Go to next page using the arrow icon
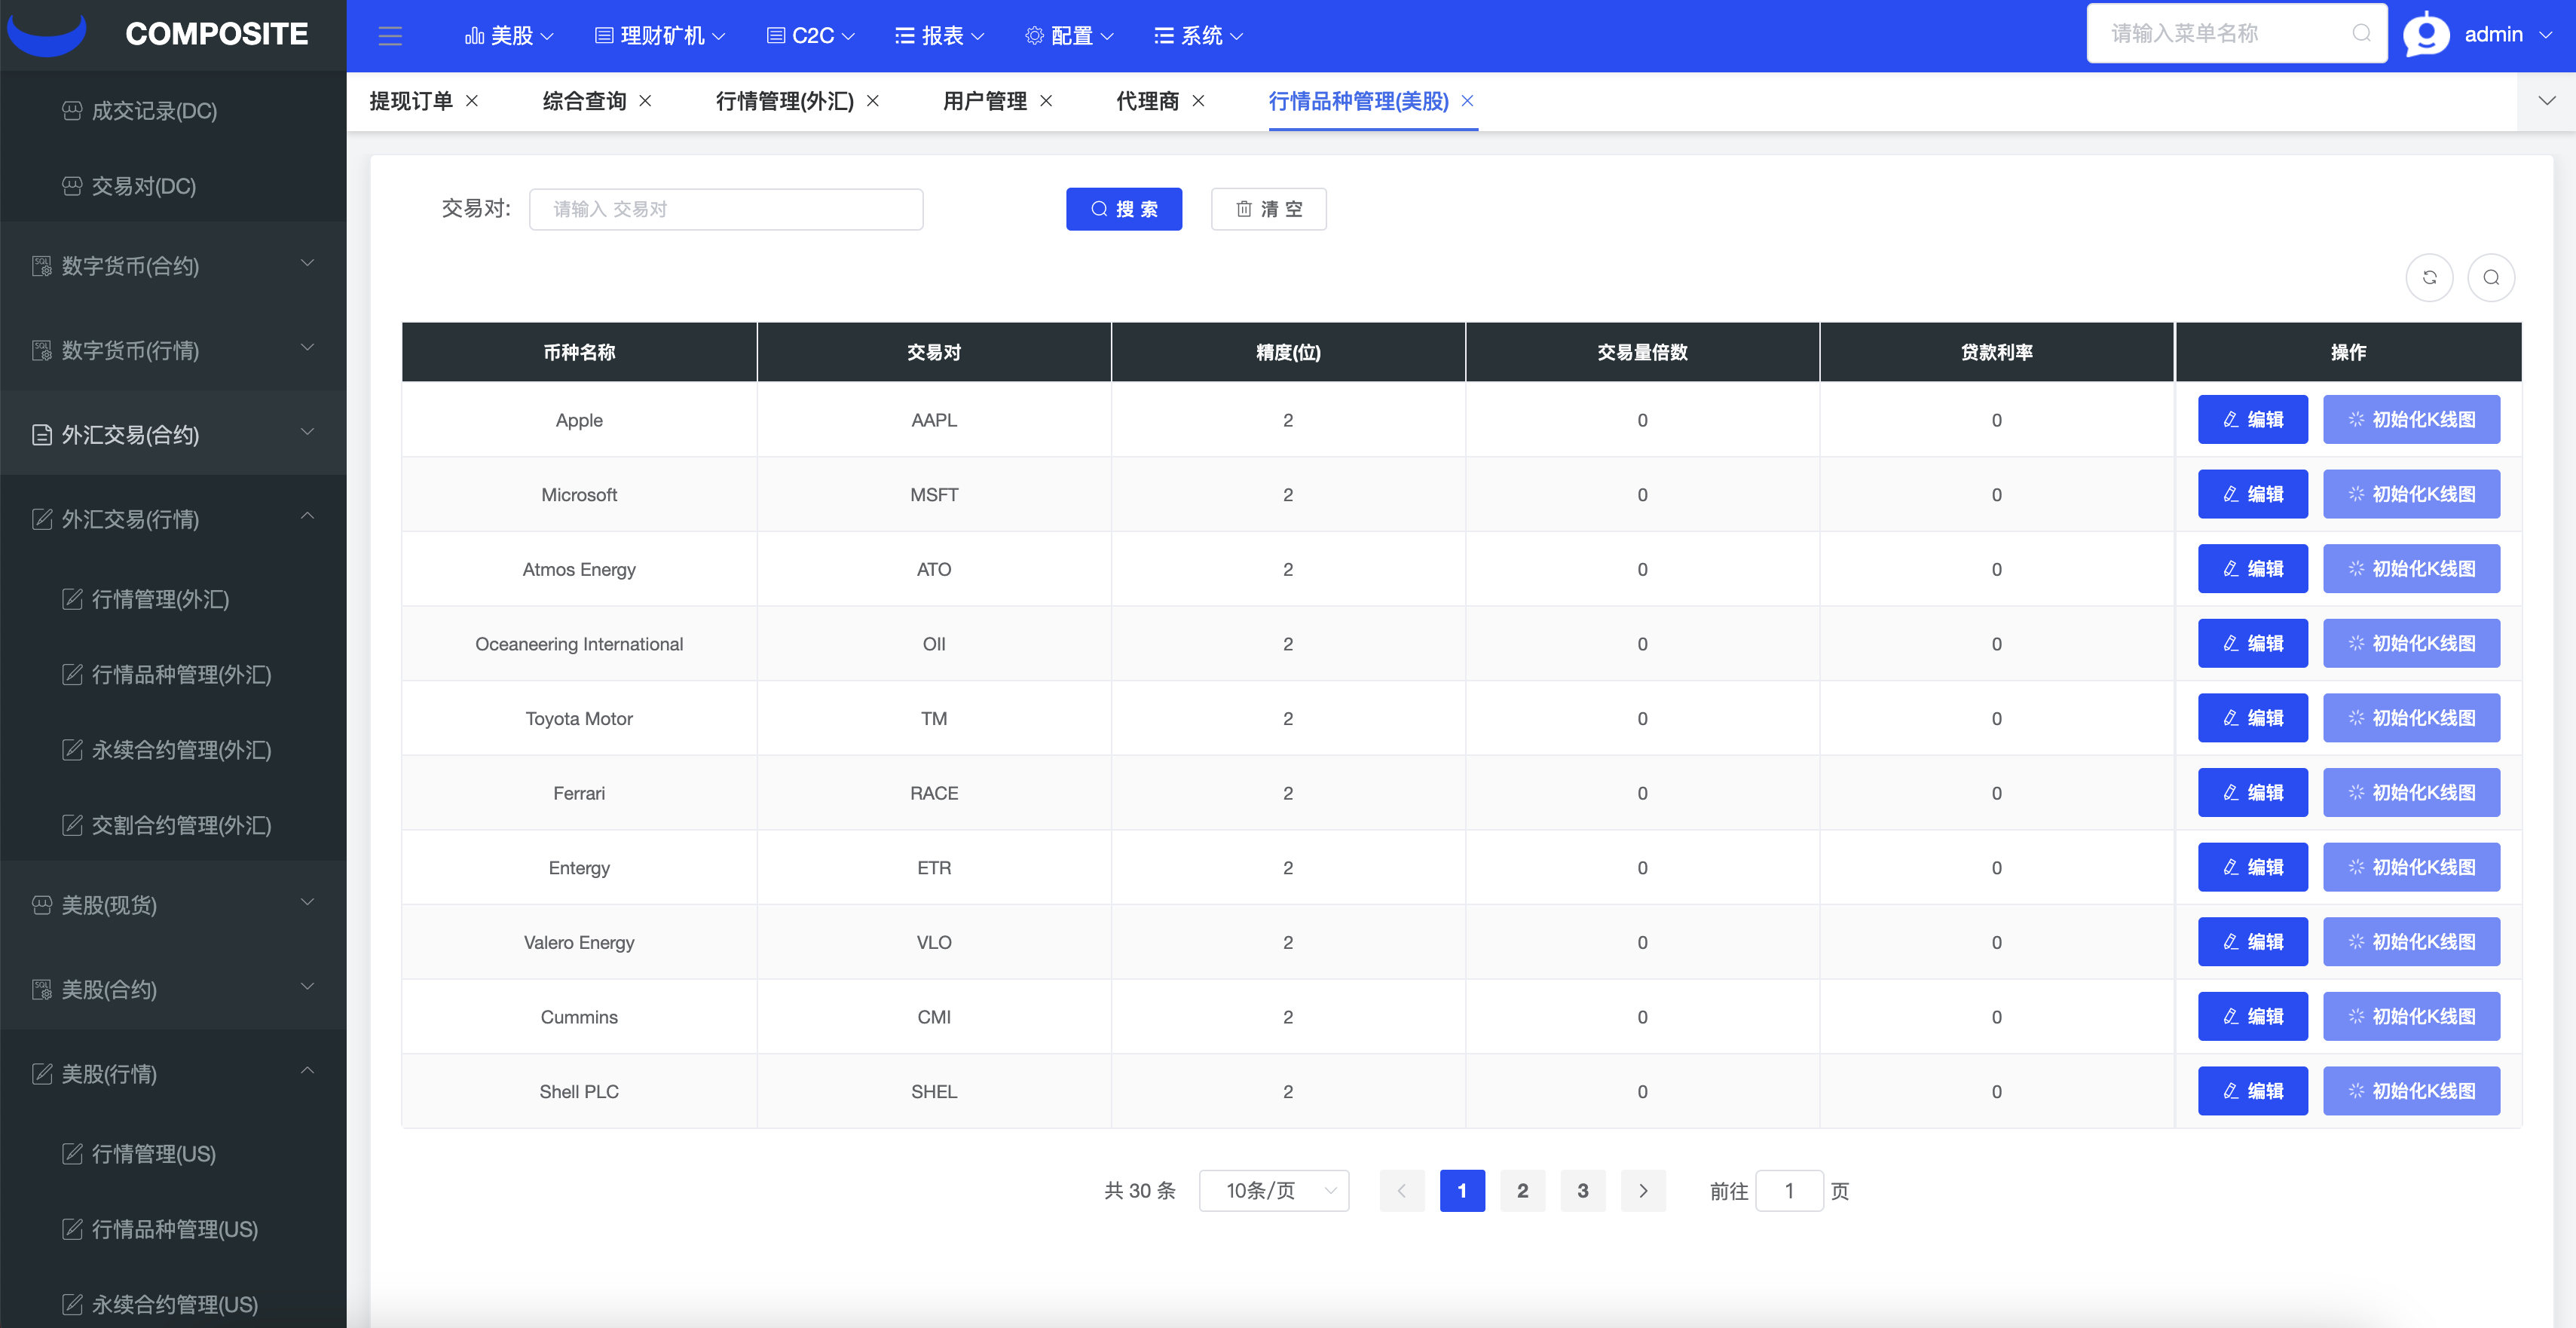2576x1328 pixels. click(1643, 1190)
